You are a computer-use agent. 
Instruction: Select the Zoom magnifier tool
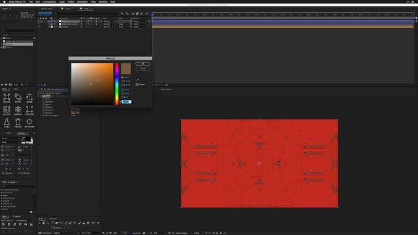pyautogui.click(x=48, y=223)
